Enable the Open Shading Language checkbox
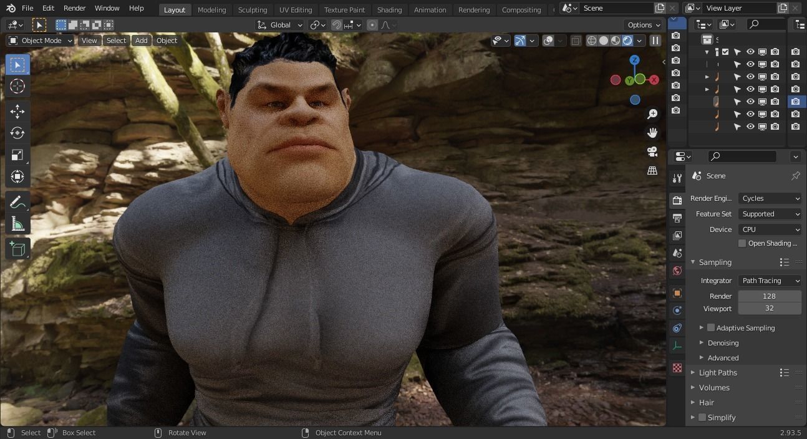This screenshot has width=807, height=439. point(742,243)
